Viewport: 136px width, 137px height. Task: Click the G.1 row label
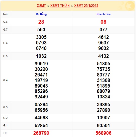[5, 125]
